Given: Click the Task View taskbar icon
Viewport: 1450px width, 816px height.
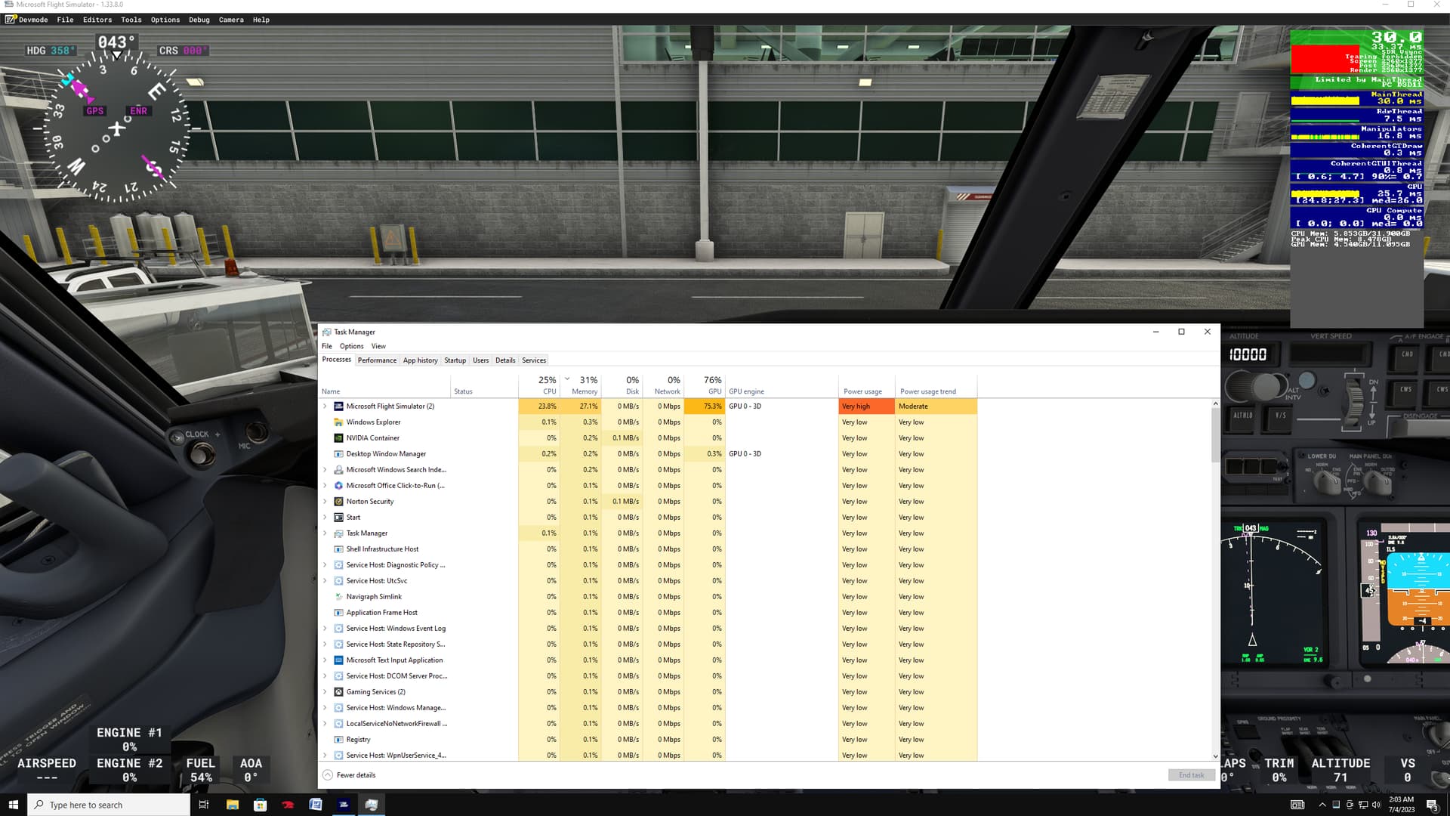Looking at the screenshot, I should [x=203, y=805].
